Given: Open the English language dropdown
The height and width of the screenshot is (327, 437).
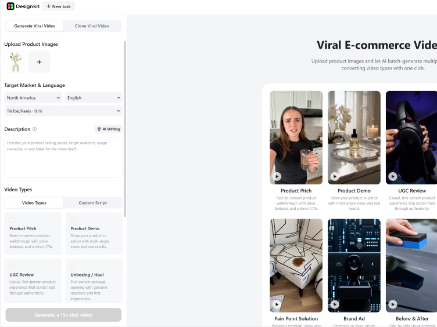Looking at the screenshot, I should (94, 98).
